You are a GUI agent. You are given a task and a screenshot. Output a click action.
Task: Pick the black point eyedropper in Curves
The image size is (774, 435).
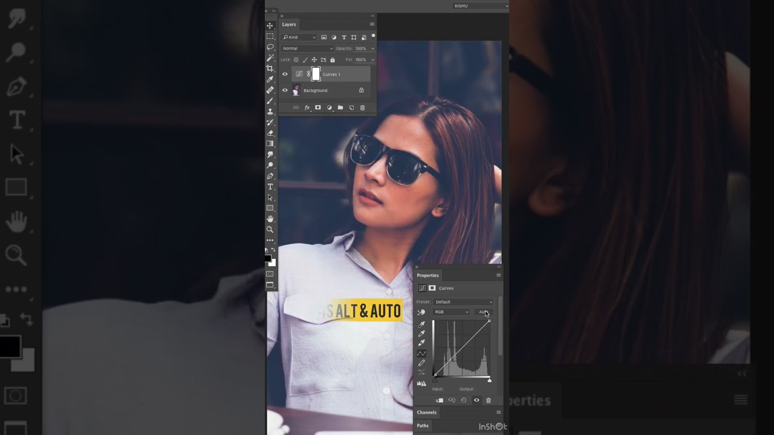coord(421,324)
